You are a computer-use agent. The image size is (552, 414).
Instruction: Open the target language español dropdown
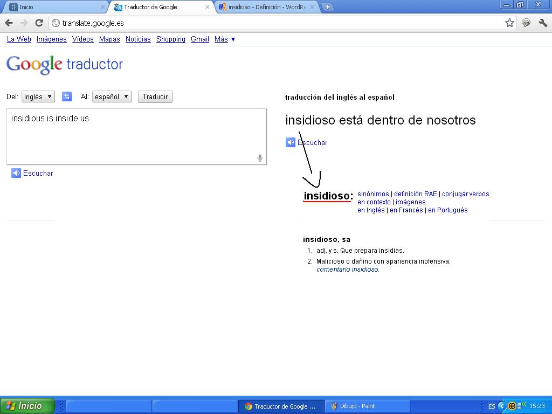[112, 97]
